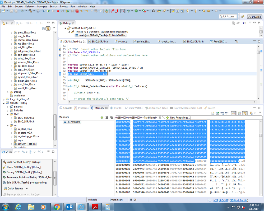Collapse the EMC folder in the project tree
The height and width of the screenshot is (211, 264).
pyautogui.click(x=8, y=114)
